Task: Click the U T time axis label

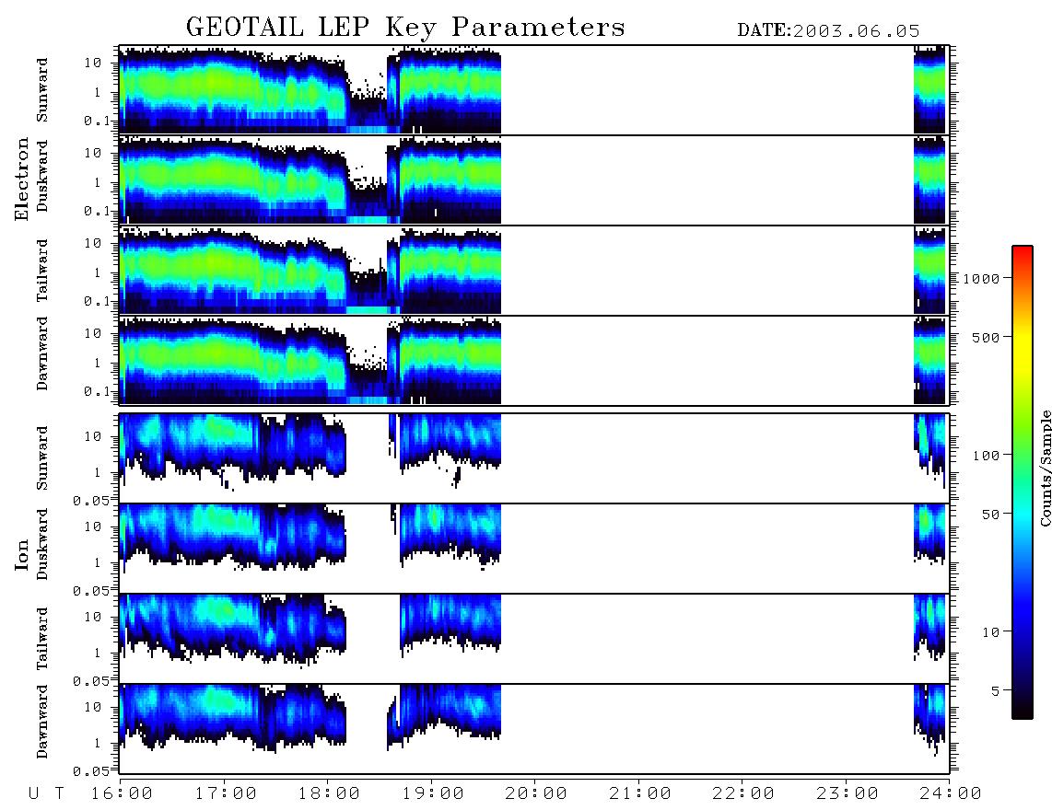Action: pyautogui.click(x=46, y=794)
